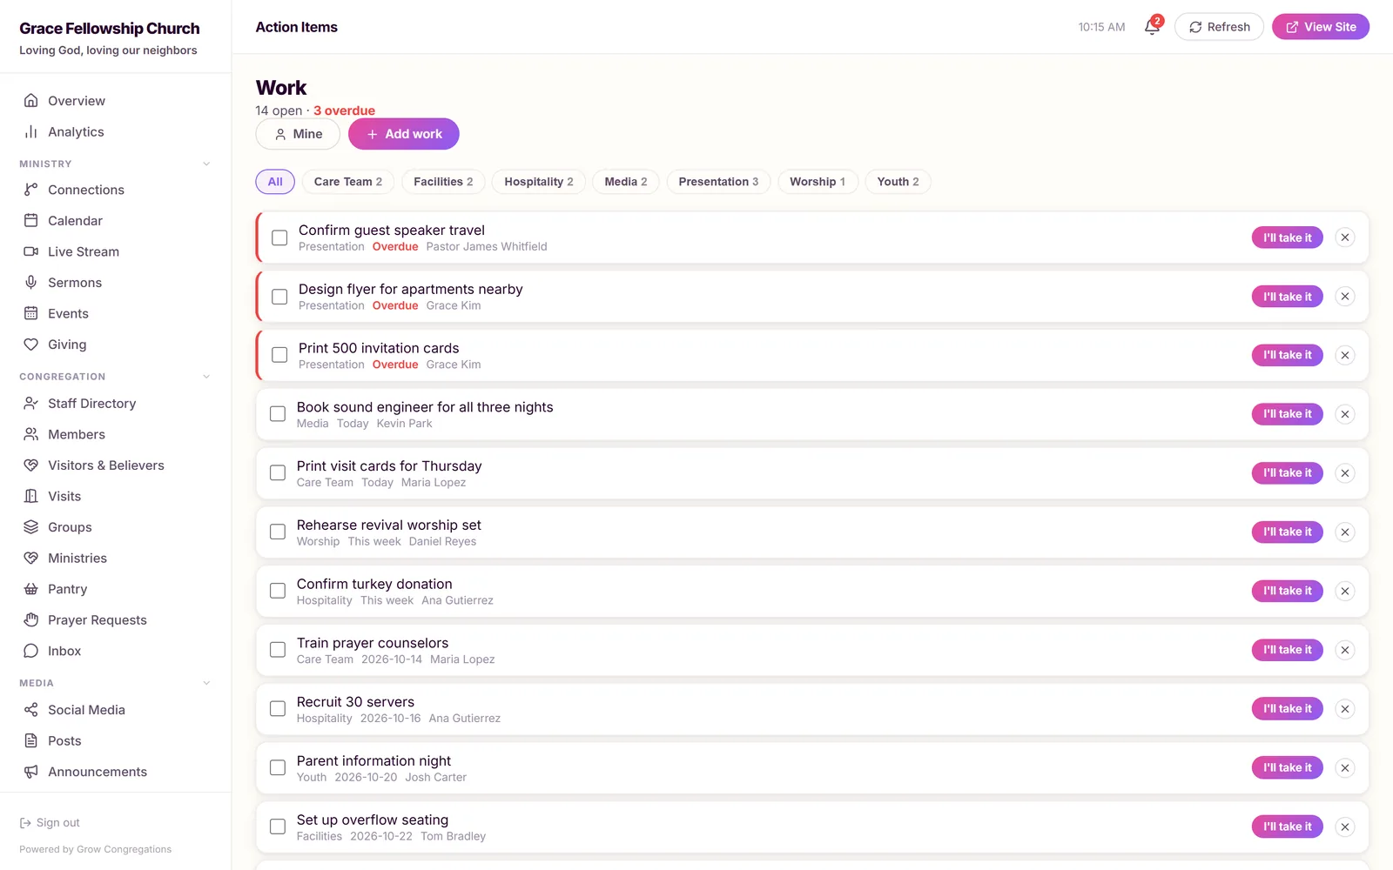Click the Add work button

point(404,134)
